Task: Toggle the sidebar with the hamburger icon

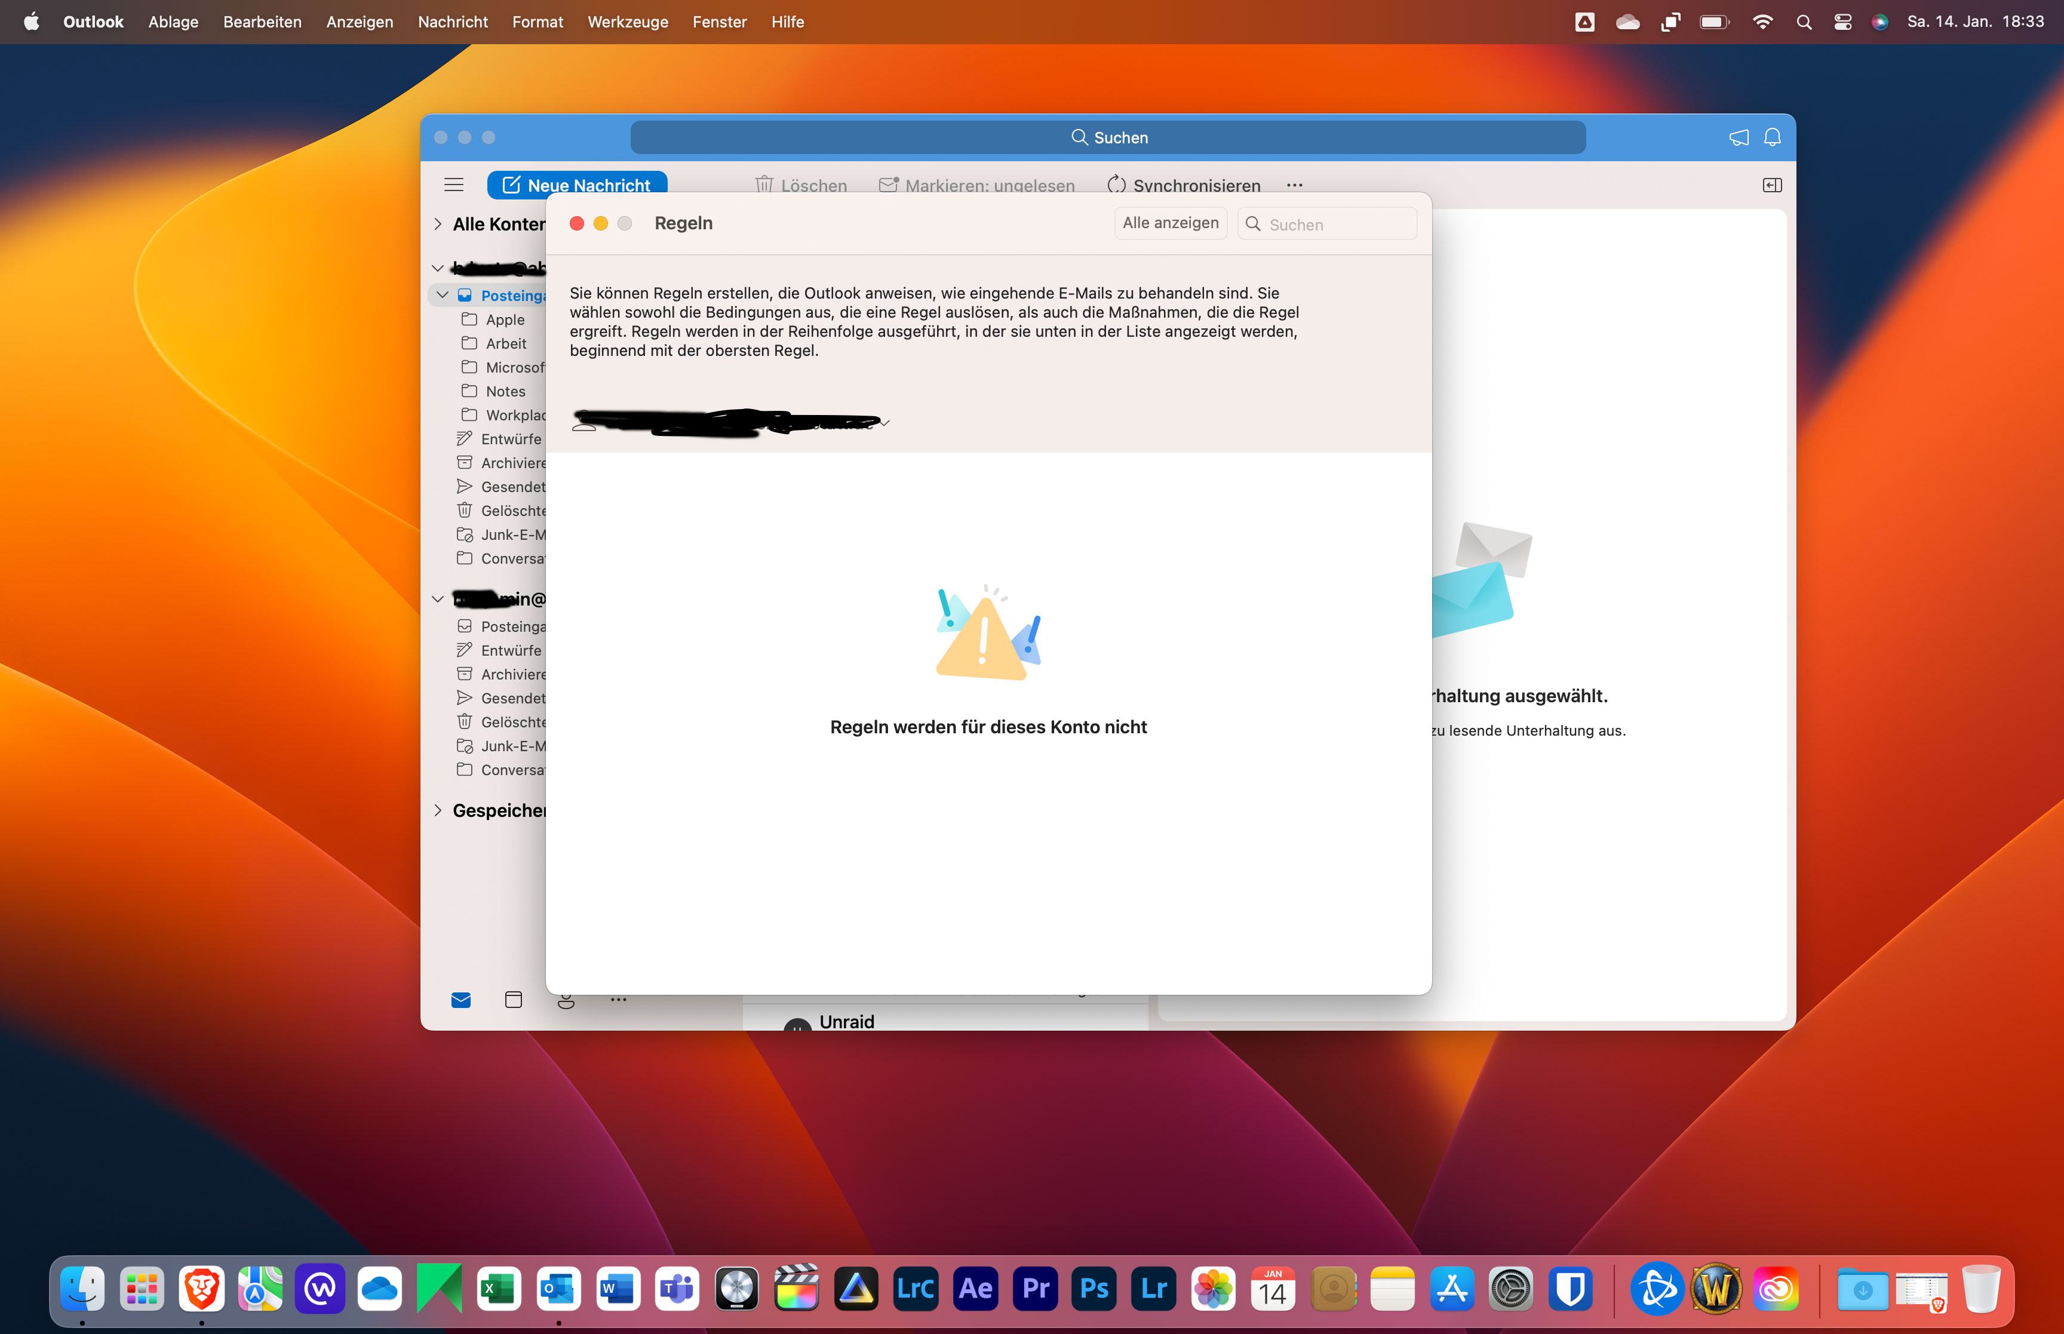Action: (454, 185)
